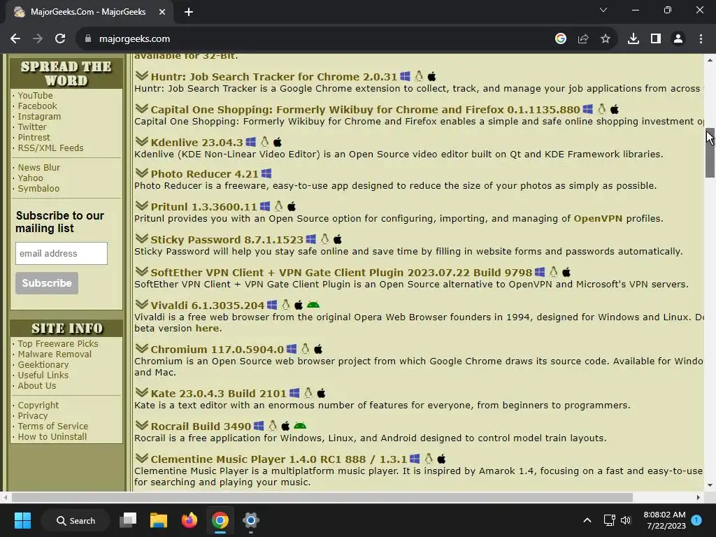
Task: Click the Windows icon beside Chromium
Action: click(x=292, y=350)
